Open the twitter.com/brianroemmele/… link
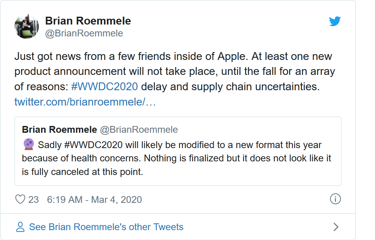Image resolution: width=375 pixels, height=240 pixels. [85, 102]
